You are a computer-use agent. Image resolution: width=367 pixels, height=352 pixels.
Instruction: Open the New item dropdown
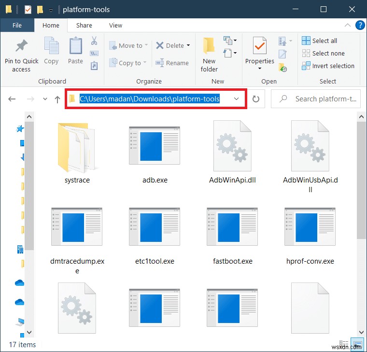230,41
